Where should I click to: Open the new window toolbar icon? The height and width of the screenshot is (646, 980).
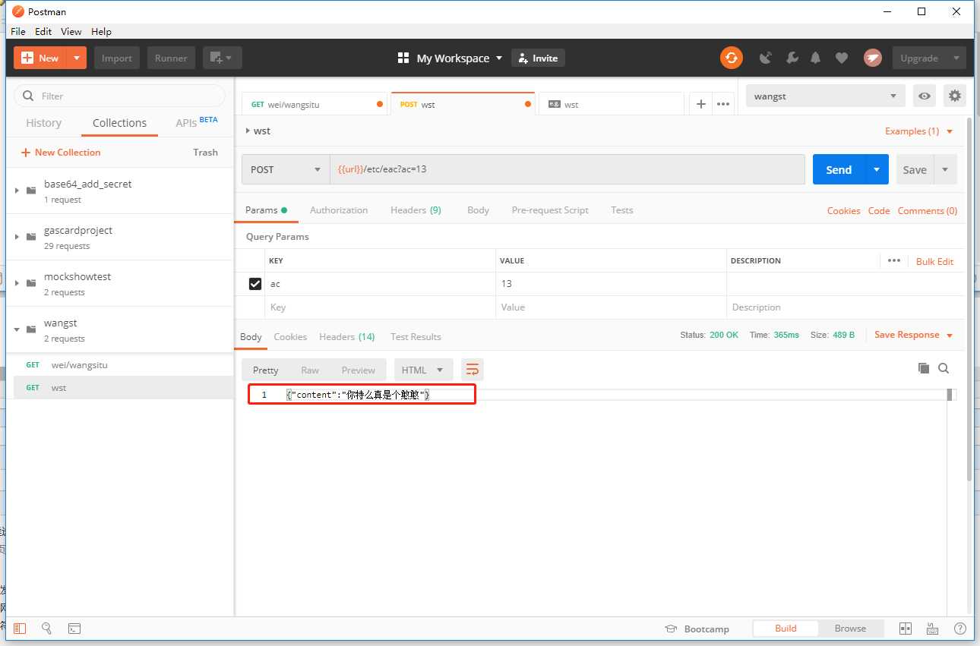(223, 58)
